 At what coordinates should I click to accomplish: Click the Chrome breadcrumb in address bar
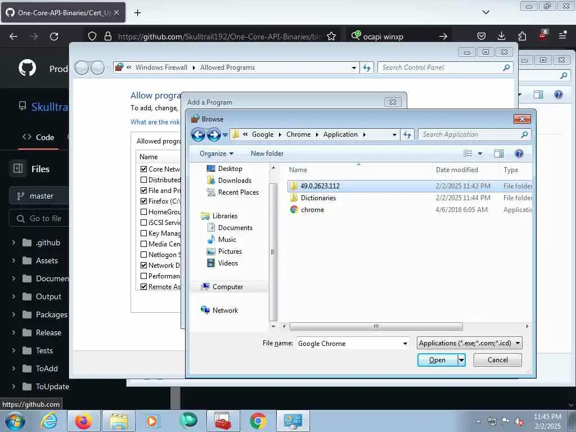(298, 134)
